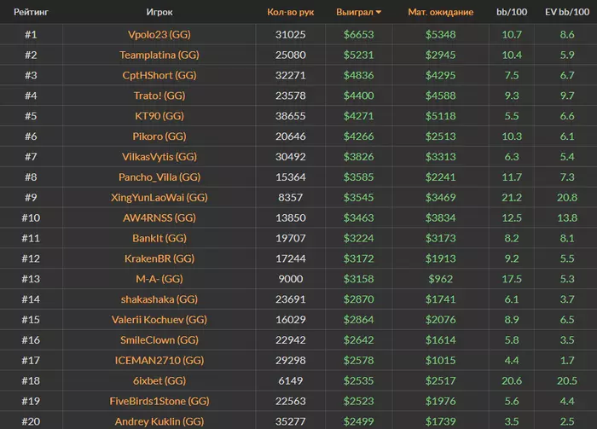The height and width of the screenshot is (429, 597).
Task: Click player KT90 (GG)
Action: [159, 116]
